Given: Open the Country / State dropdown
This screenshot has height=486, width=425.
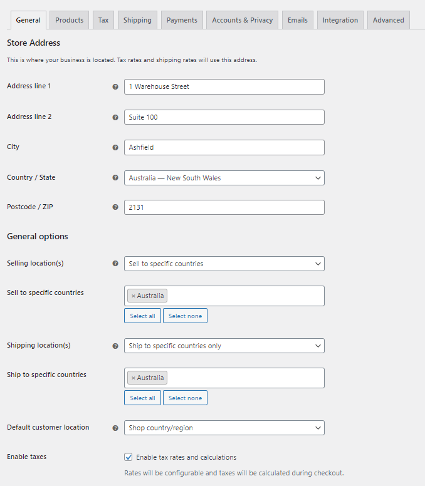Looking at the screenshot, I should (224, 178).
